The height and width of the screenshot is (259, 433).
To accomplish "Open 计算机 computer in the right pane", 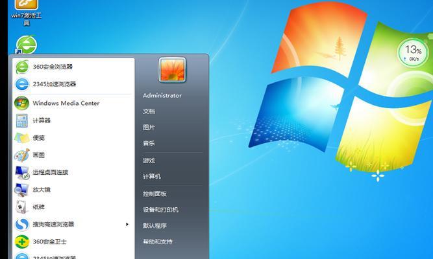I will [x=152, y=176].
